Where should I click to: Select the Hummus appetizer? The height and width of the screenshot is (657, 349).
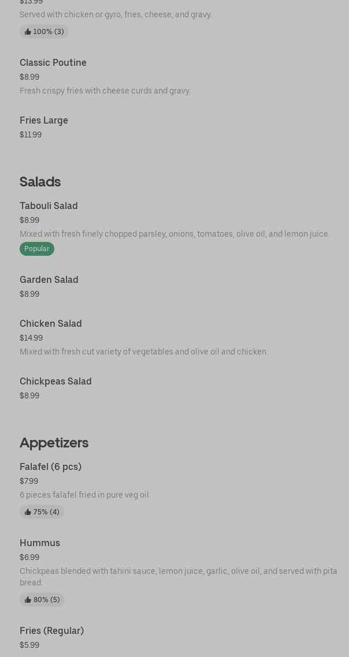point(40,543)
